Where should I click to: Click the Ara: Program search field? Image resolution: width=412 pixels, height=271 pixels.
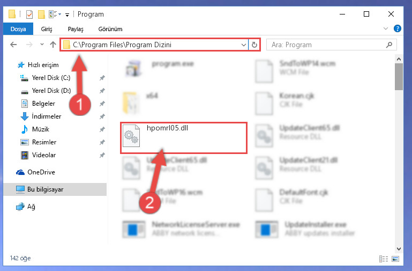[327, 45]
